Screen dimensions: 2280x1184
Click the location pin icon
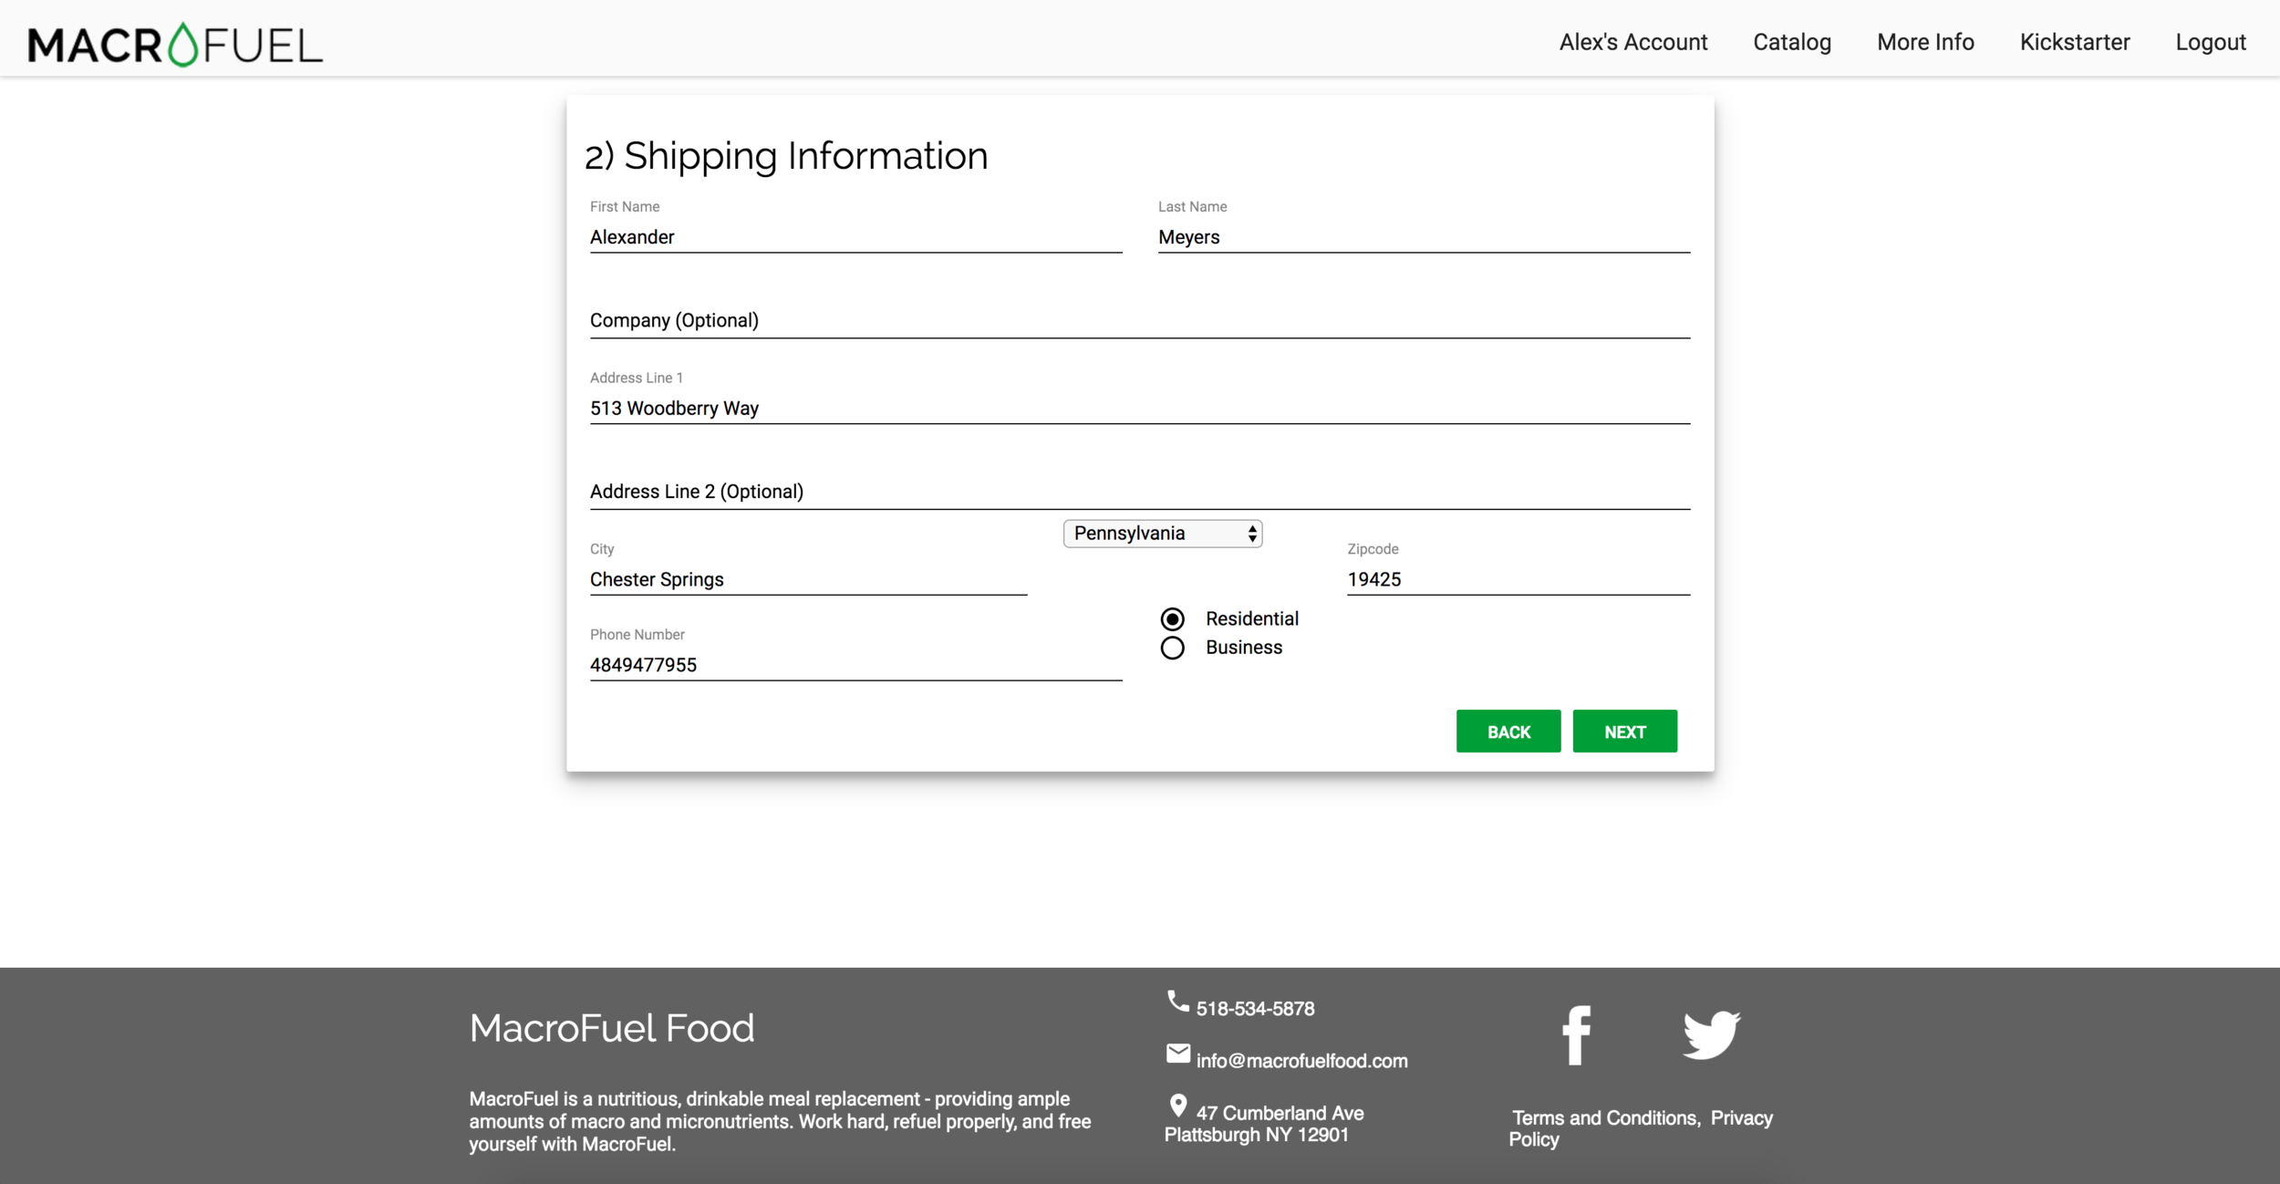pyautogui.click(x=1177, y=1106)
